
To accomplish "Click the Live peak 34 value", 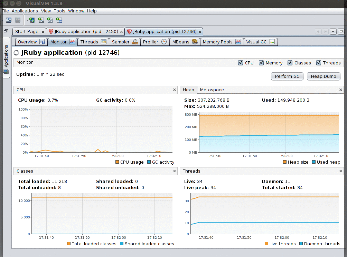I will coord(213,188).
